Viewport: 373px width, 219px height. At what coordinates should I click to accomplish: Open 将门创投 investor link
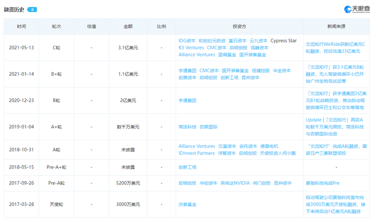262,183
